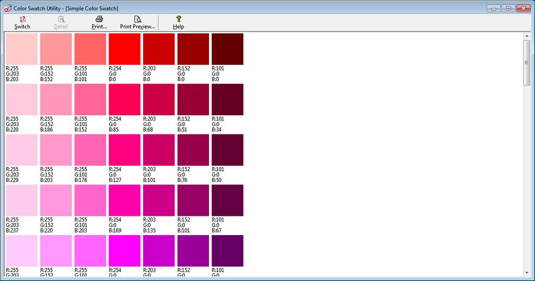Image resolution: width=535 pixels, height=281 pixels.
Task: Pick the swatch R:255 G:203 B:220
Action: click(x=21, y=100)
